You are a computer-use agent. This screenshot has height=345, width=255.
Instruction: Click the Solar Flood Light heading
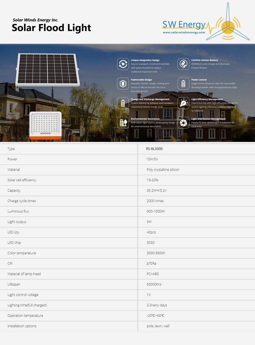click(51, 28)
